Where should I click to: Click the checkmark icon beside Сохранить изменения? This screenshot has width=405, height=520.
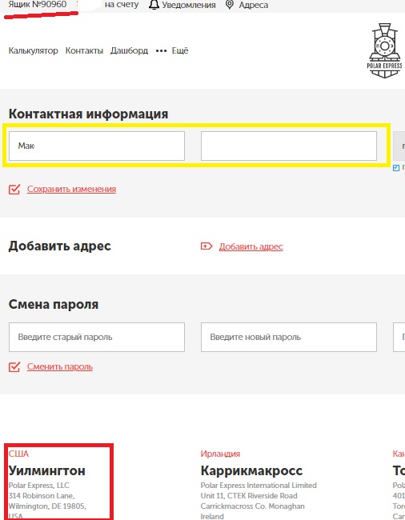(14, 190)
